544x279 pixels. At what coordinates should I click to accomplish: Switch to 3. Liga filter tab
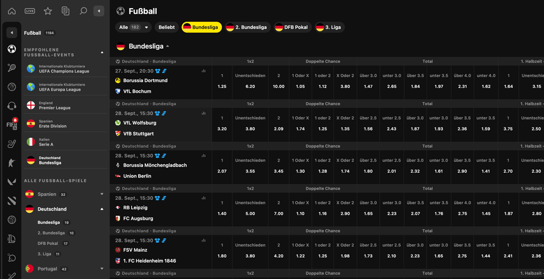tap(330, 27)
